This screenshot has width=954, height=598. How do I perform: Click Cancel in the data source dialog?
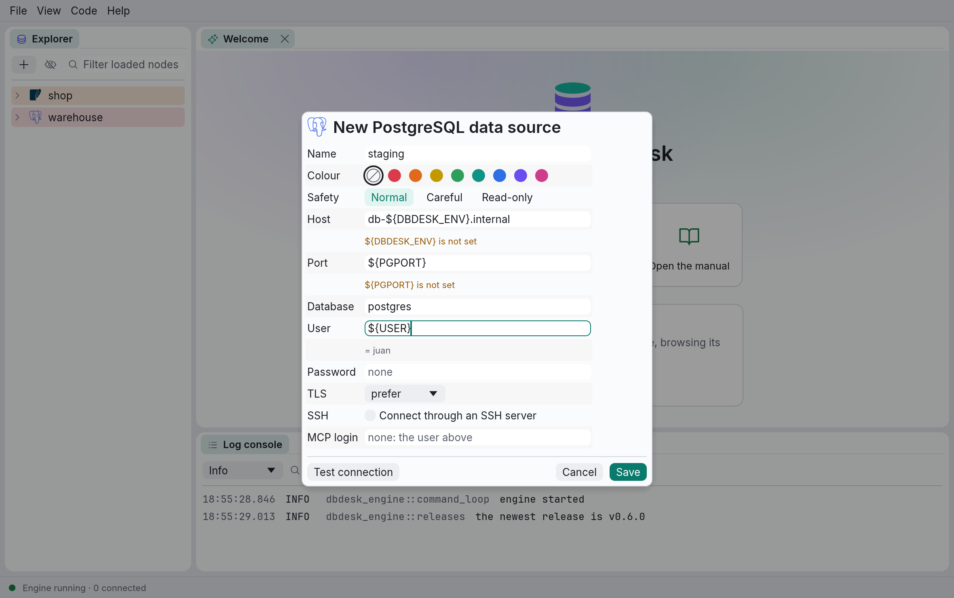pos(579,472)
